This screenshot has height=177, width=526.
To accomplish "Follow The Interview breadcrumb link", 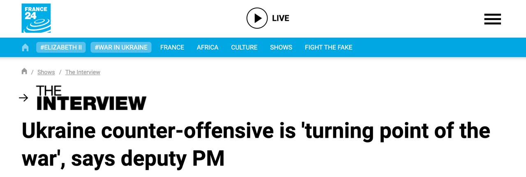I will click(83, 72).
